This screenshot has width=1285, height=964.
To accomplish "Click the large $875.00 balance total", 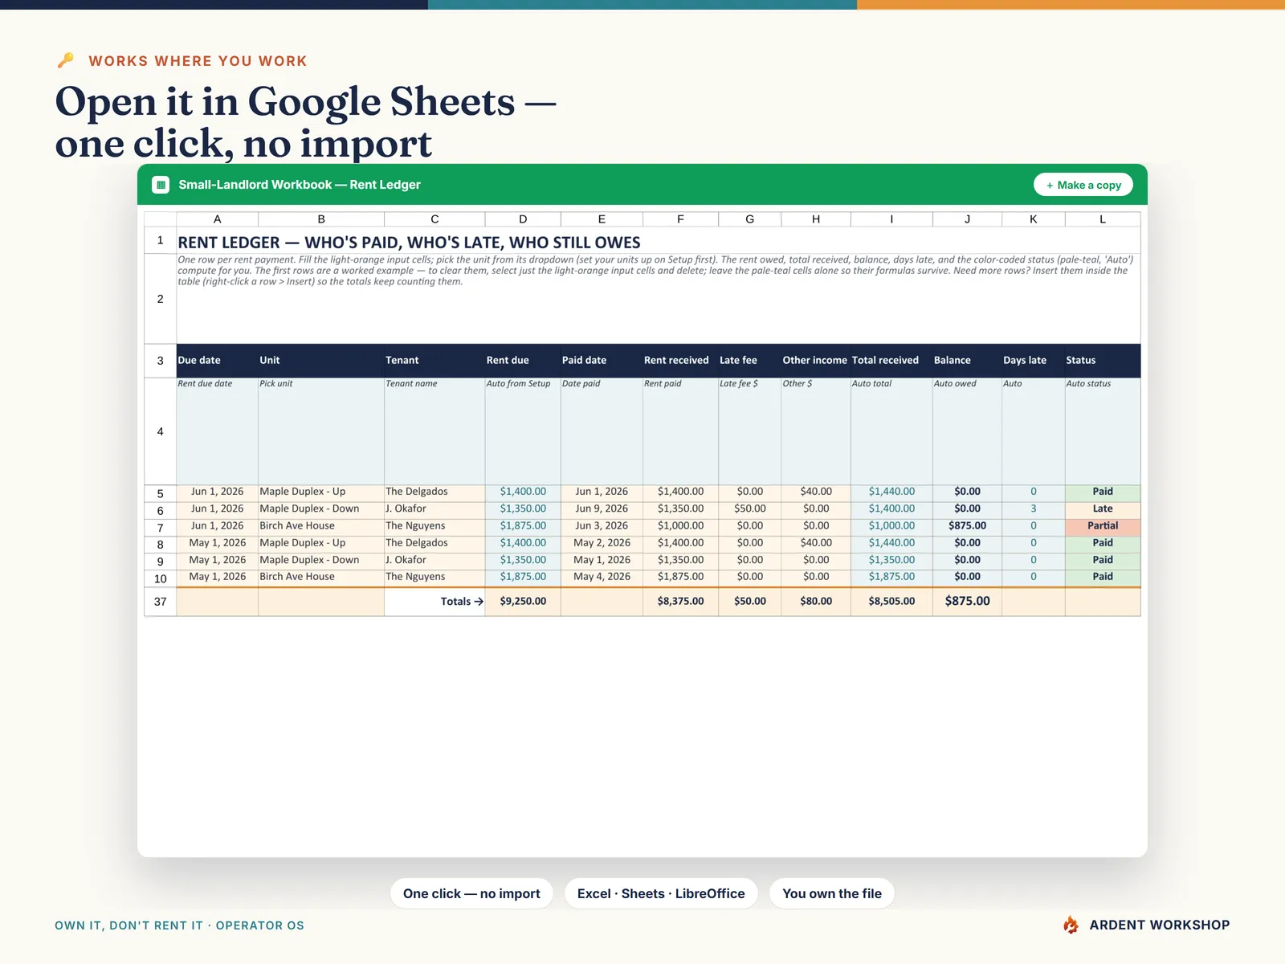I will point(967,602).
